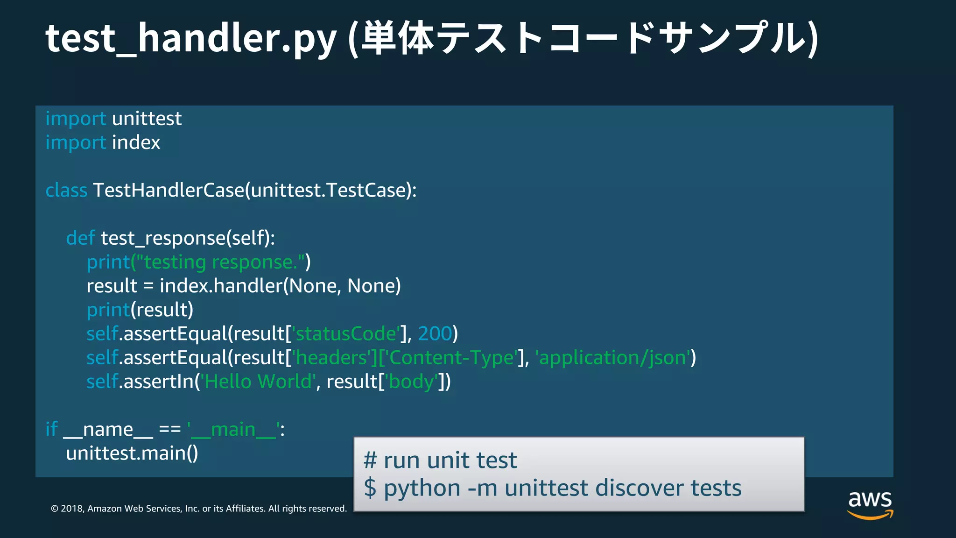This screenshot has width=956, height=538.
Task: Click the 'result = index.handler(None, None)' line
Action: 244,286
